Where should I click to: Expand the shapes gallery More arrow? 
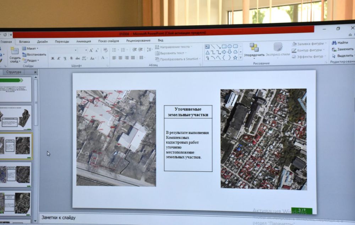coord(241,58)
